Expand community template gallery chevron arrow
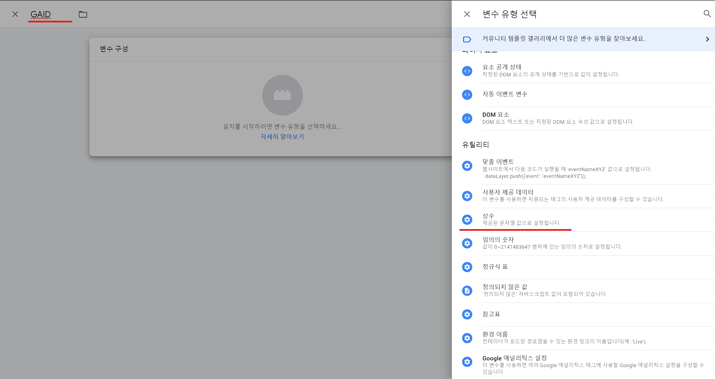This screenshot has width=715, height=379. 707,39
